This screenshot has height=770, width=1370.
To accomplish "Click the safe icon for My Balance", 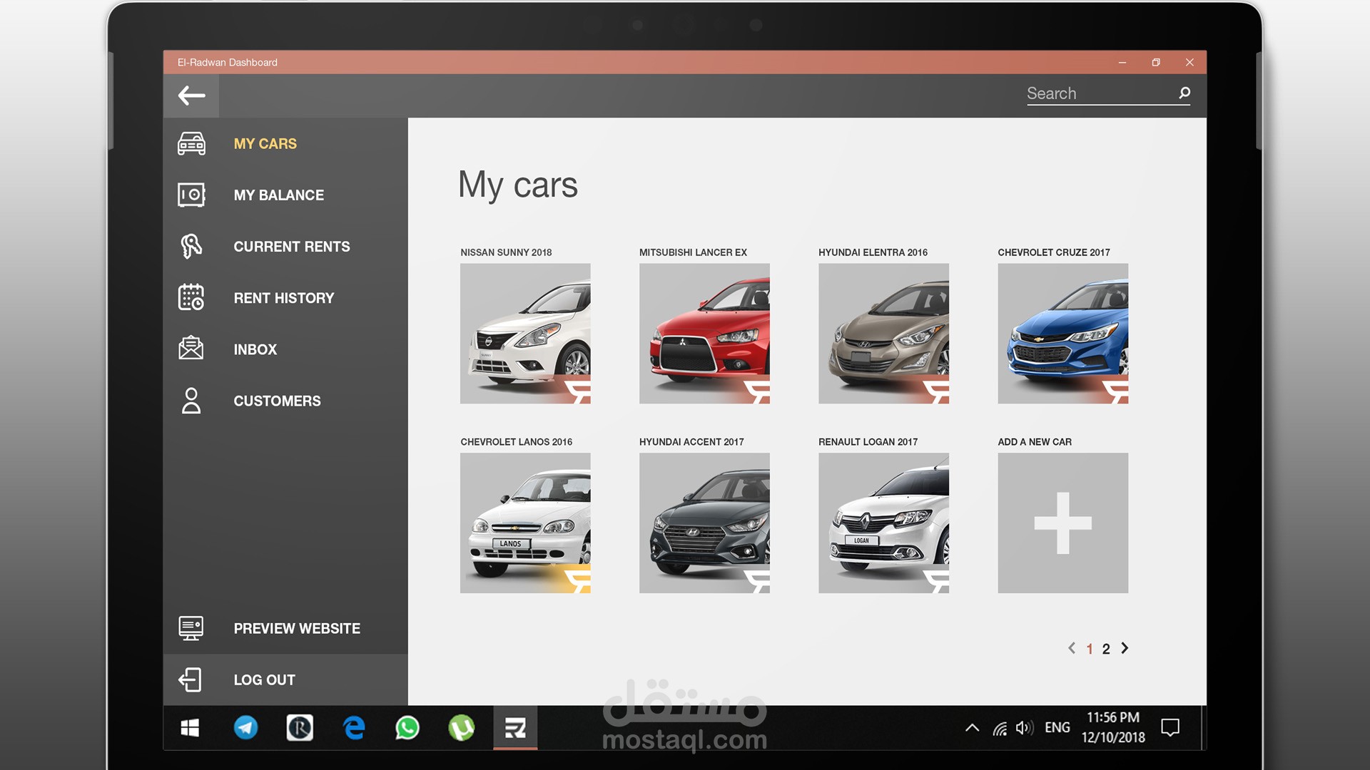I will [191, 195].
